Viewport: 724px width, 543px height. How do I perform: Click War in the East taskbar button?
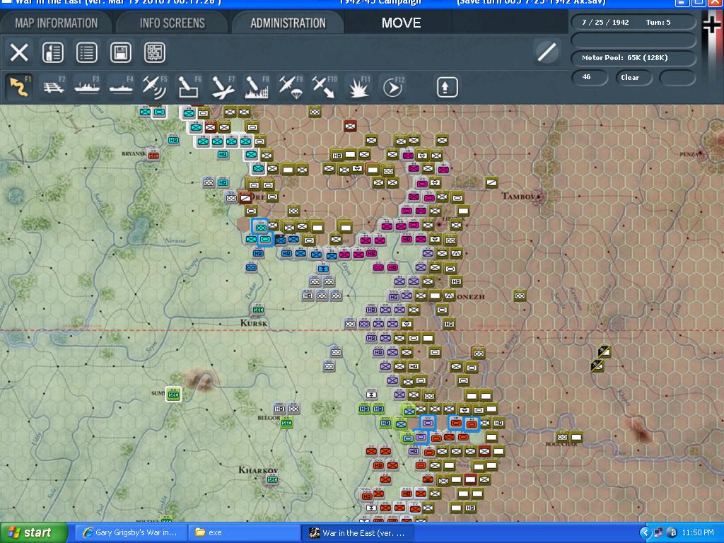pos(357,533)
